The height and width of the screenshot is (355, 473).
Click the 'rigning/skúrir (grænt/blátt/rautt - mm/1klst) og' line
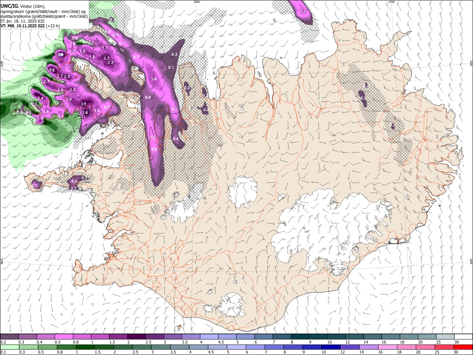tap(43, 11)
